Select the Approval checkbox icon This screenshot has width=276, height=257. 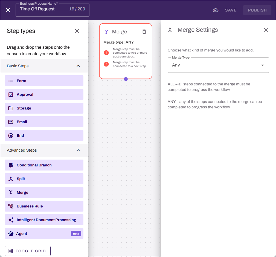click(11, 95)
